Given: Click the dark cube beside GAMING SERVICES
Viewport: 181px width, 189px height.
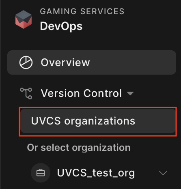Looking at the screenshot, I should click(24, 19).
